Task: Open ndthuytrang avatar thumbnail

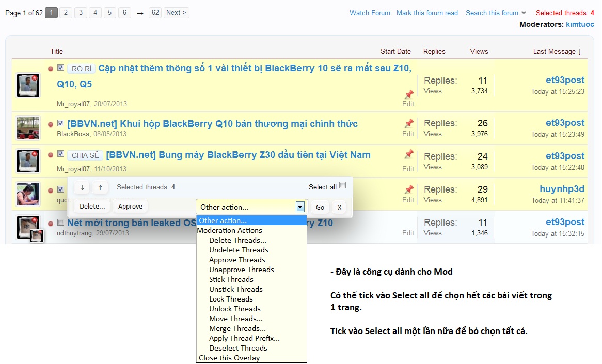Action: click(x=28, y=227)
